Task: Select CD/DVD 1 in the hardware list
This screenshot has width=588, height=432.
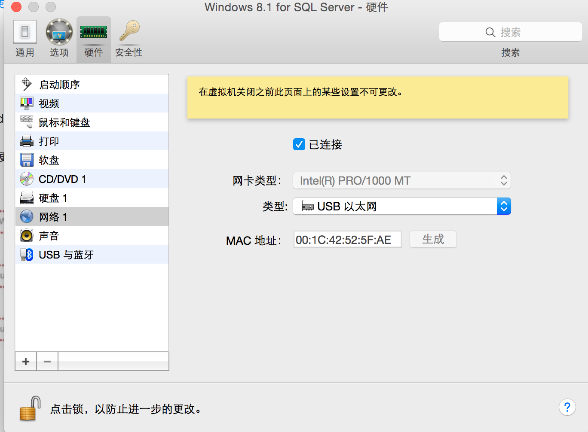Action: click(92, 179)
